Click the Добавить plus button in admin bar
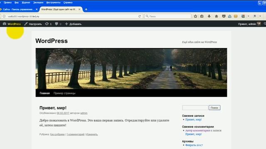This screenshot has width=266, height=149. (73, 24)
